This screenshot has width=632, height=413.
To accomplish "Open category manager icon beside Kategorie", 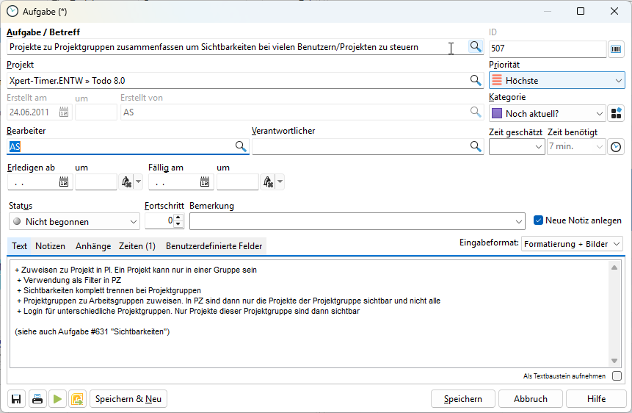I will 617,113.
